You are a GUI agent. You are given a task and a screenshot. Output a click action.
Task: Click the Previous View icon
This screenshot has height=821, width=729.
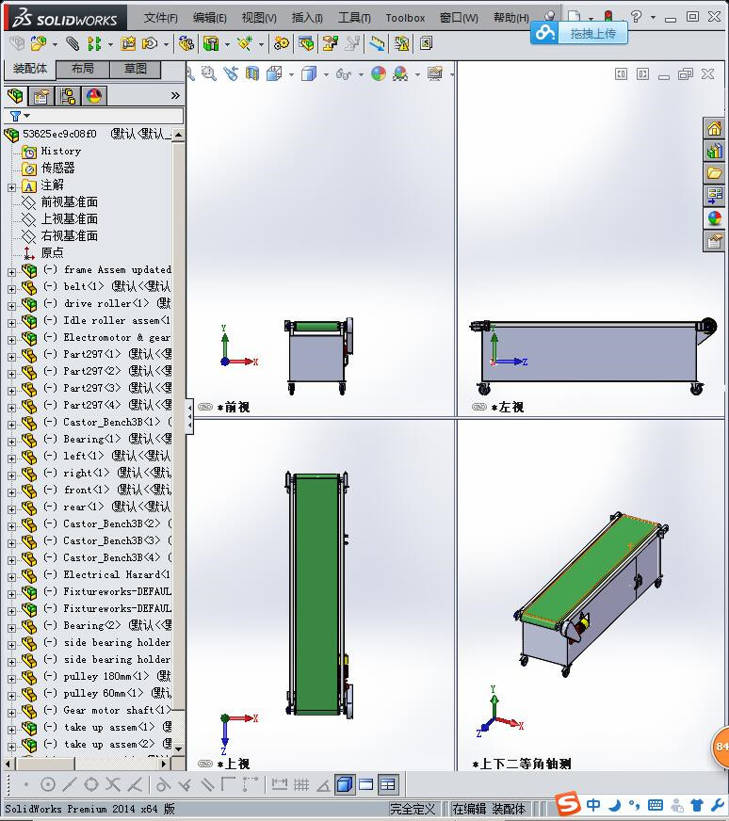click(x=231, y=73)
